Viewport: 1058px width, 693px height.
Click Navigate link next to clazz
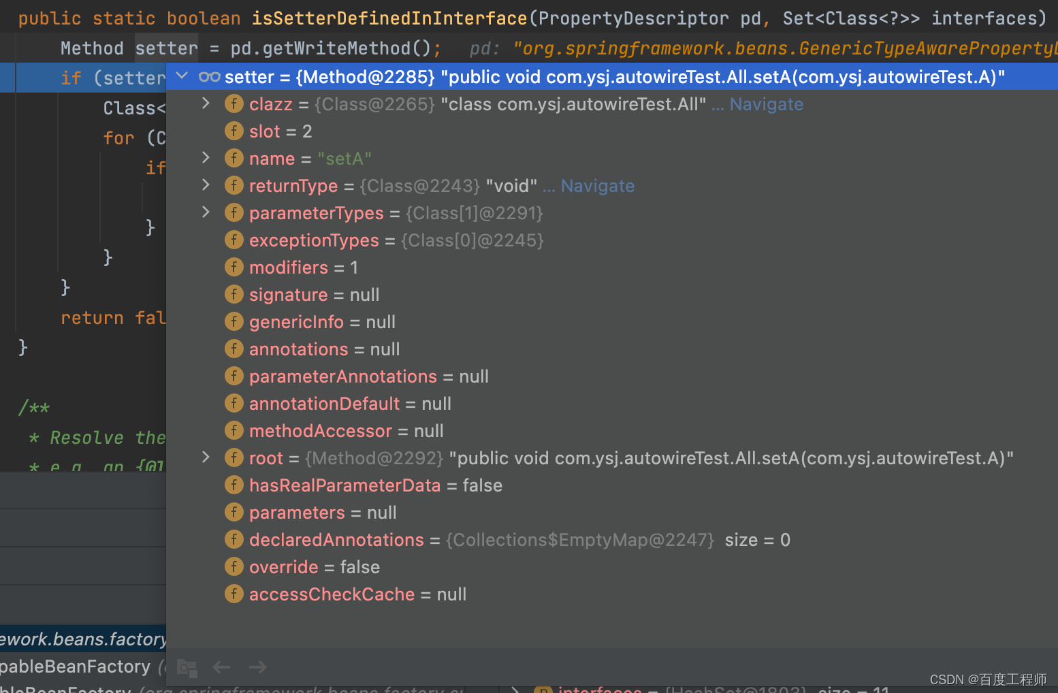(767, 104)
